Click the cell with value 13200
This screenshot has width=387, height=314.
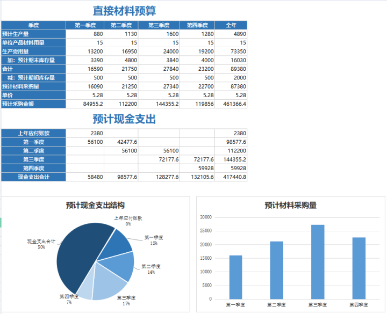[x=85, y=52]
